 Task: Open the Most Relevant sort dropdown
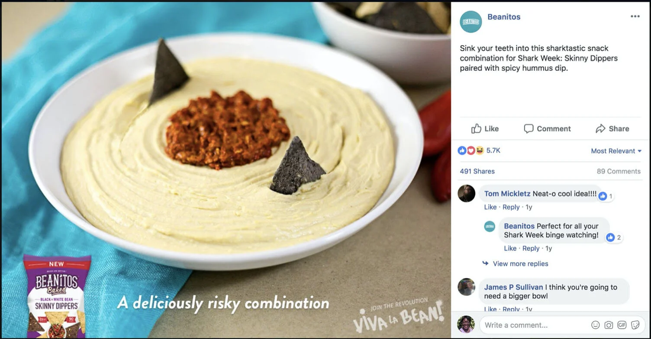616,151
